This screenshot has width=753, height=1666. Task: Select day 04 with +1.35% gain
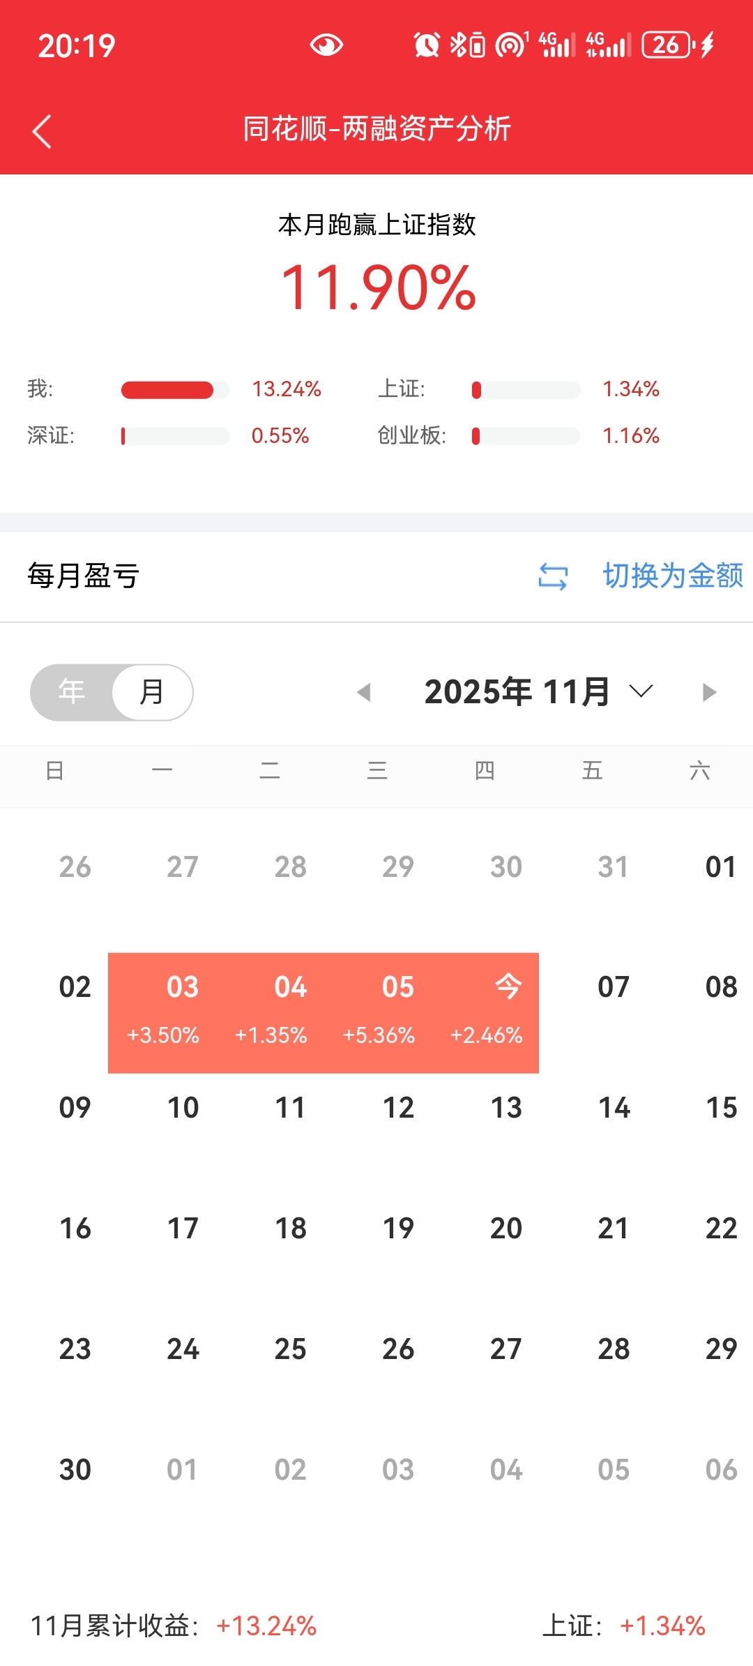point(271,1012)
